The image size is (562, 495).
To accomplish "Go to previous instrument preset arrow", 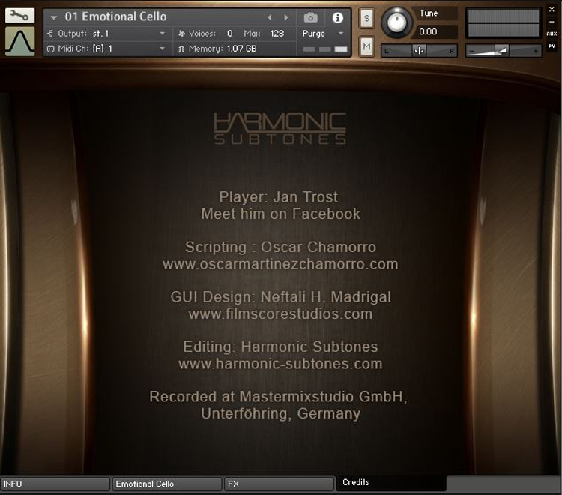I will click(270, 17).
